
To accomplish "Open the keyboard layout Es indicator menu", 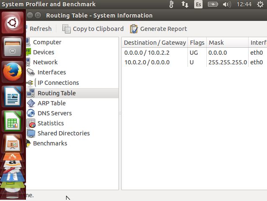I will point(198,5).
